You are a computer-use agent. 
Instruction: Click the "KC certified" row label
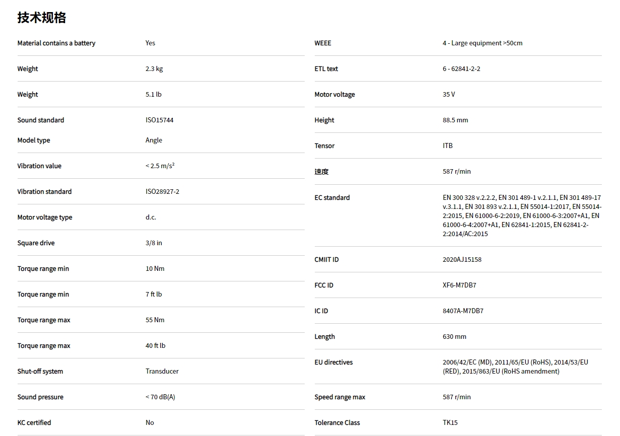pyautogui.click(x=34, y=423)
